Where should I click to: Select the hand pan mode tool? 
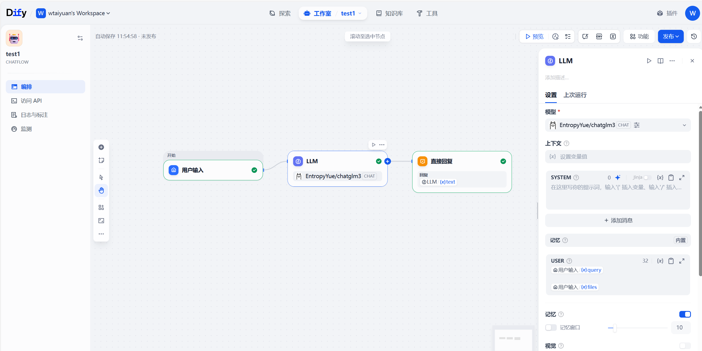(101, 190)
